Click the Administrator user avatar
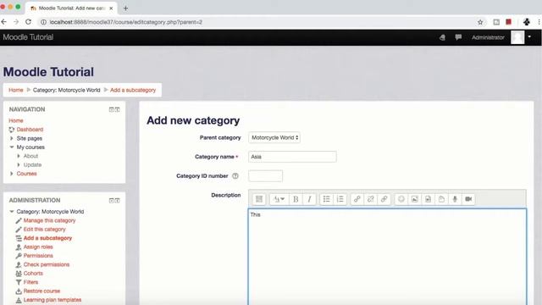 coord(517,37)
